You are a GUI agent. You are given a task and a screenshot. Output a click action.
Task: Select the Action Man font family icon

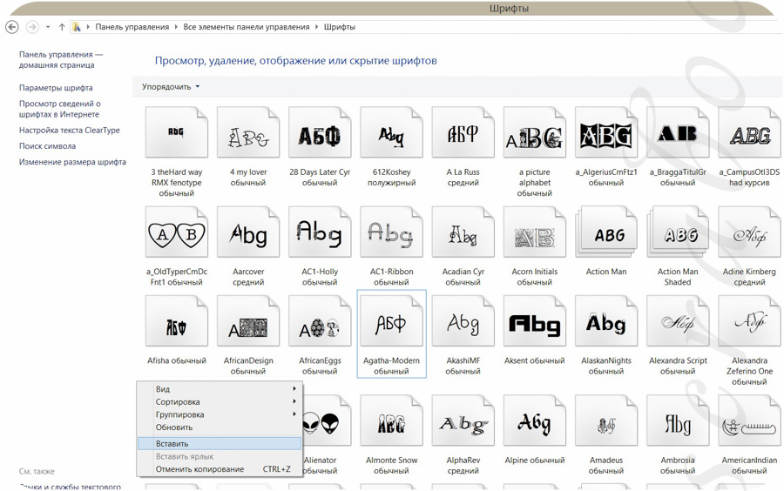tap(606, 232)
